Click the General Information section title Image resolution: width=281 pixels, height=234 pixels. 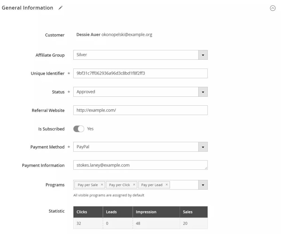coord(28,8)
